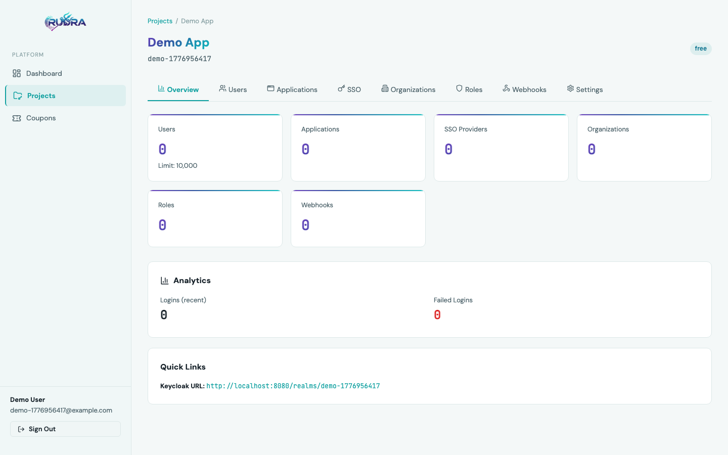Click the Overview bar chart icon
The height and width of the screenshot is (455, 728).
pyautogui.click(x=161, y=88)
